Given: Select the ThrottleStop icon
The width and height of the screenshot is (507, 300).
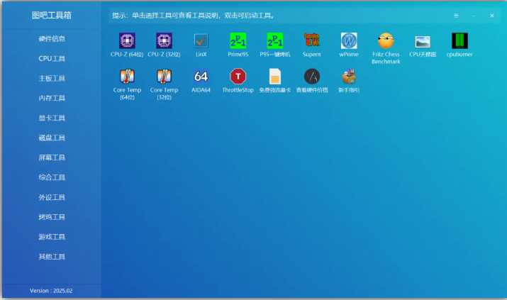Looking at the screenshot, I should (x=238, y=77).
